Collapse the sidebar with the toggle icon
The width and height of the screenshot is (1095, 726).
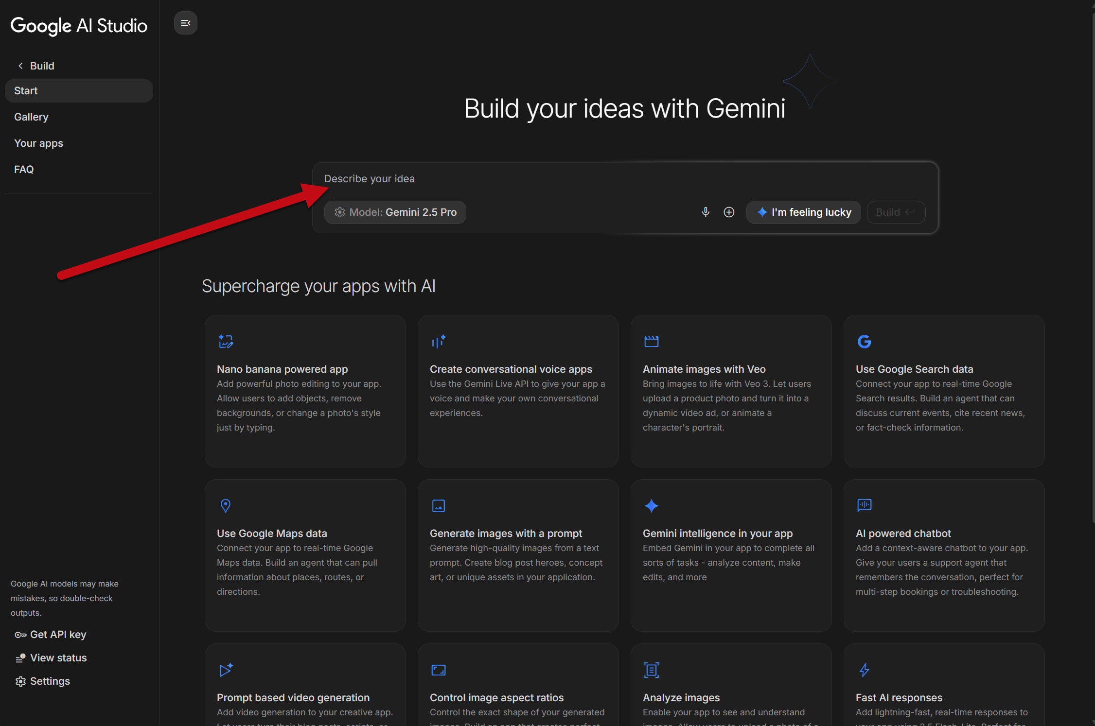(185, 23)
